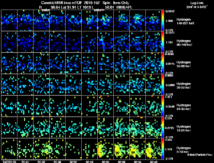Select the color bar beside Hydrogen 24-35 keV
The width and height of the screenshot is (214, 163).
163,106
